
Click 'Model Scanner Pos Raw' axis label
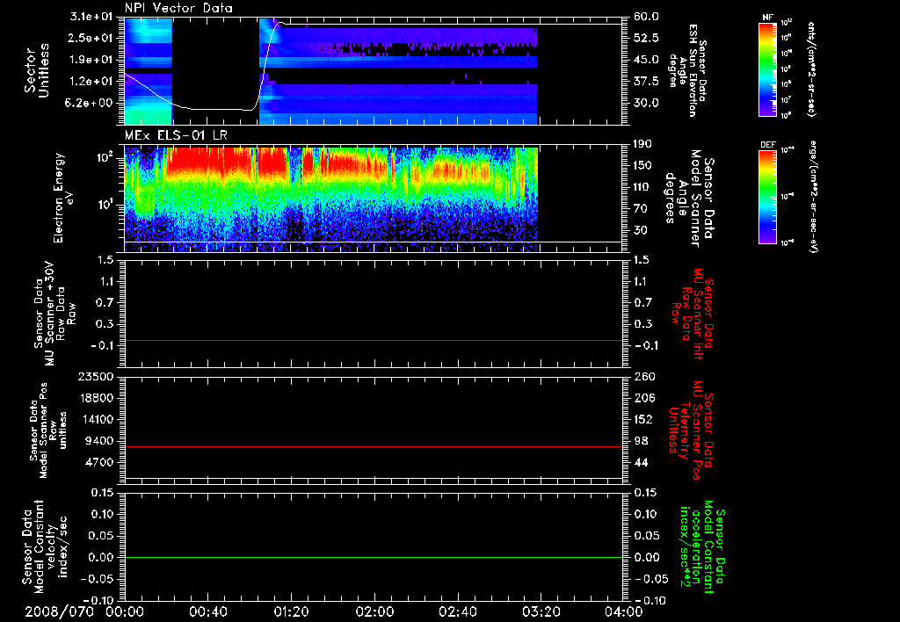pos(48,430)
